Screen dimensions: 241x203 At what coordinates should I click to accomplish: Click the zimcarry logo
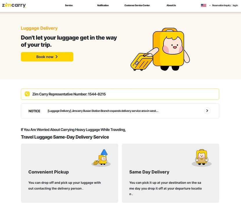point(14,5)
